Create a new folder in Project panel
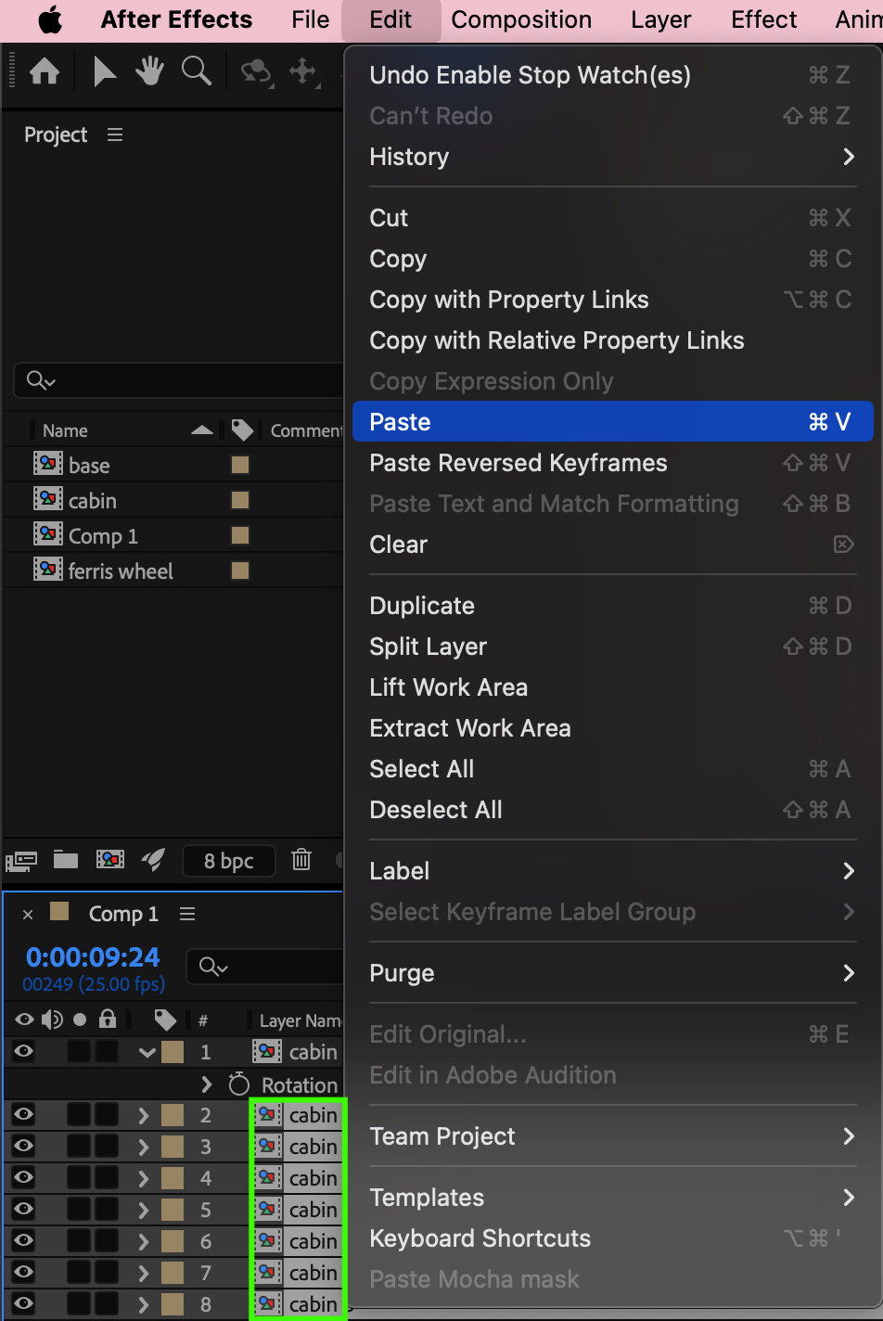This screenshot has width=883, height=1321. [66, 860]
